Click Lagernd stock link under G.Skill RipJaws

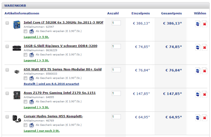click(x=36, y=60)
